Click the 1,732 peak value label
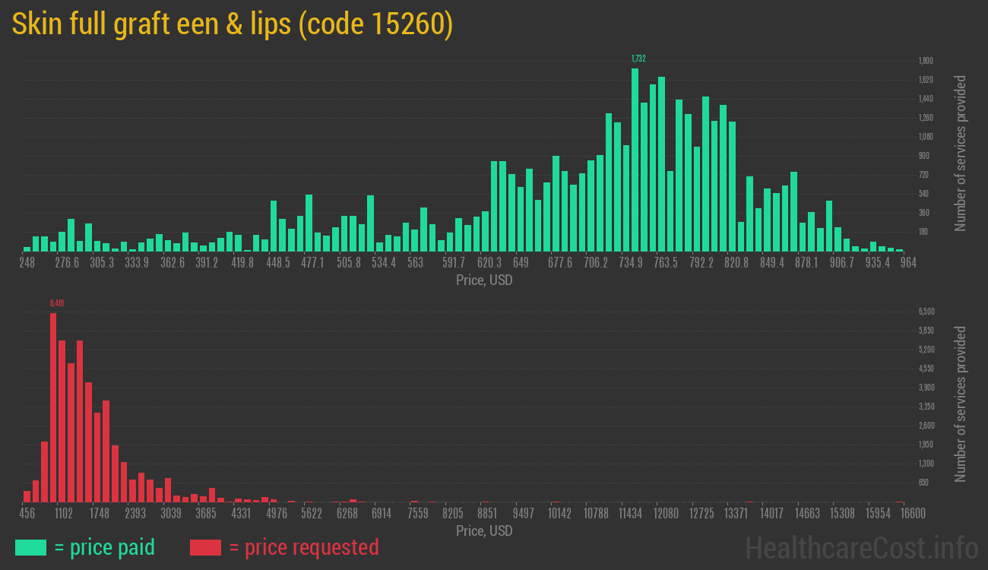The height and width of the screenshot is (570, 988). point(638,59)
